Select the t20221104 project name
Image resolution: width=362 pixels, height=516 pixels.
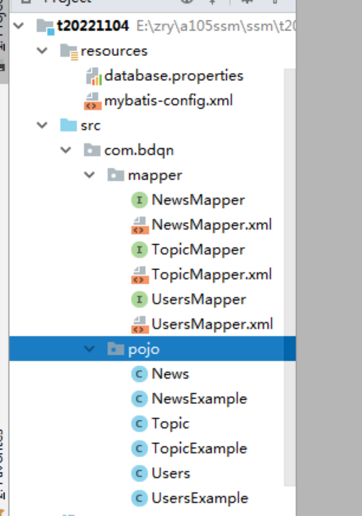point(93,26)
